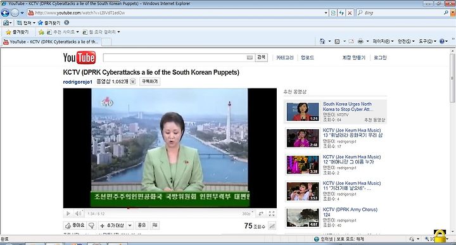The width and height of the screenshot is (456, 245).
Task: Expand the address bar history dropdown arrow
Action: (326, 13)
